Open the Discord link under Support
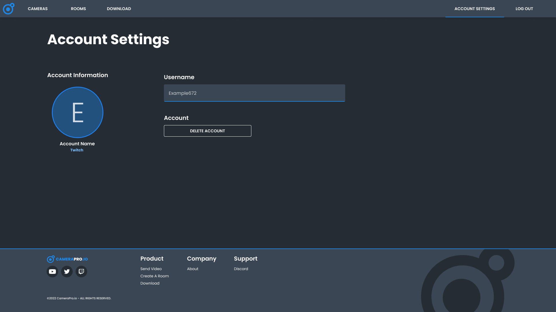Image resolution: width=556 pixels, height=312 pixels. coord(241,269)
